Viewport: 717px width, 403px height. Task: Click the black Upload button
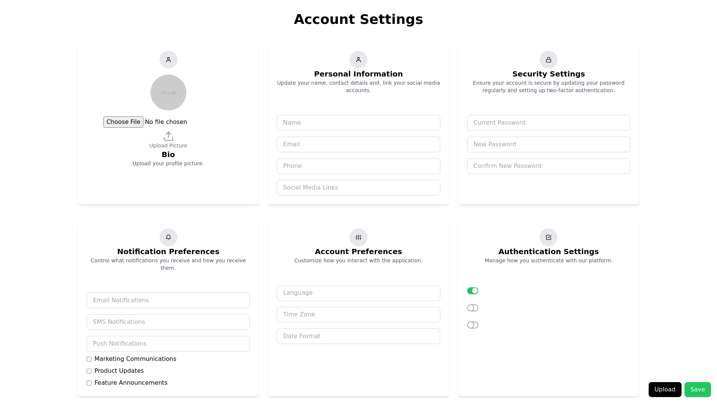[665, 390]
